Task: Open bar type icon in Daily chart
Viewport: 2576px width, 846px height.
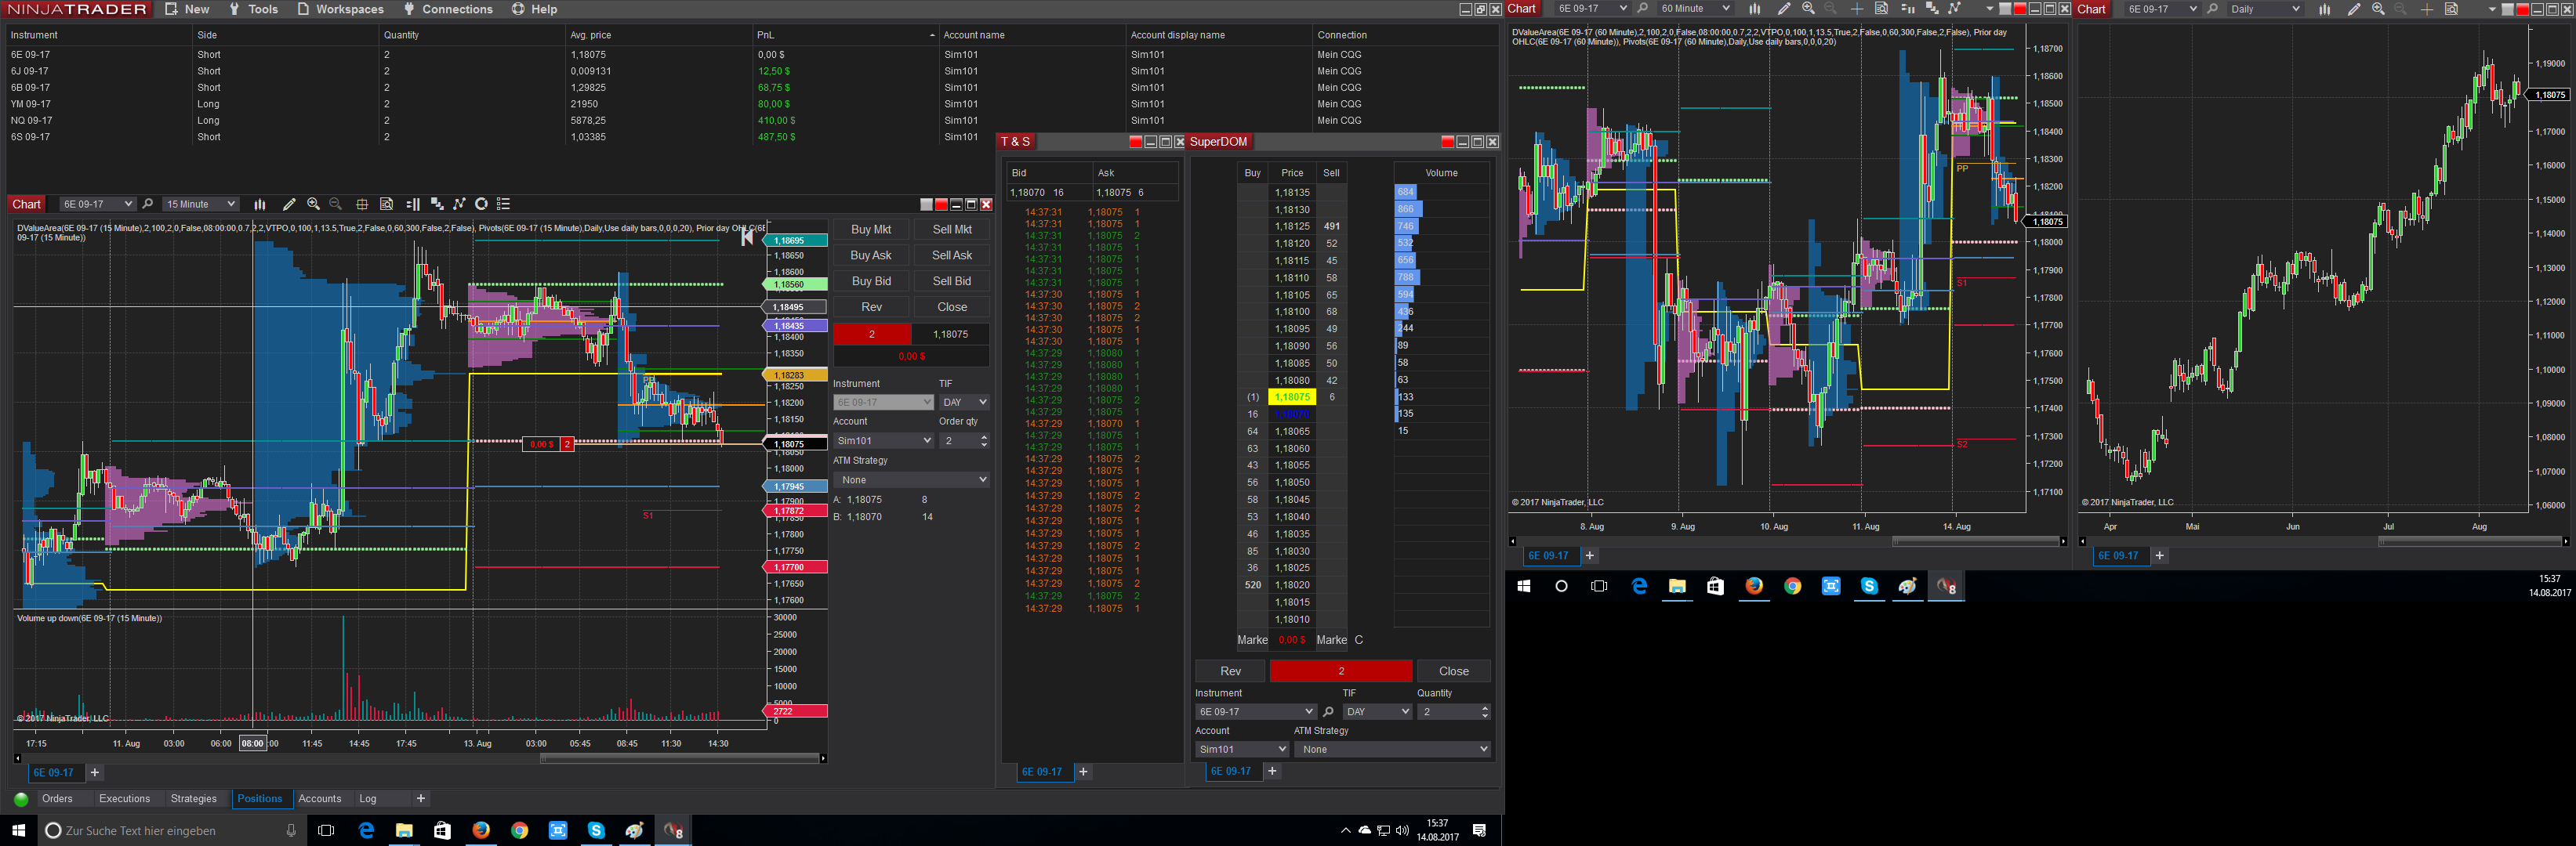Action: [2325, 9]
